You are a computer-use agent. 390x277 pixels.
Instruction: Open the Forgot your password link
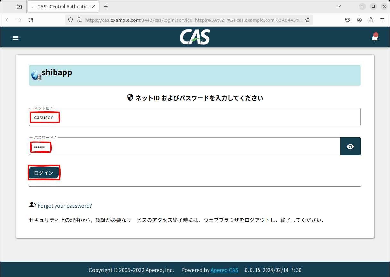(65, 206)
